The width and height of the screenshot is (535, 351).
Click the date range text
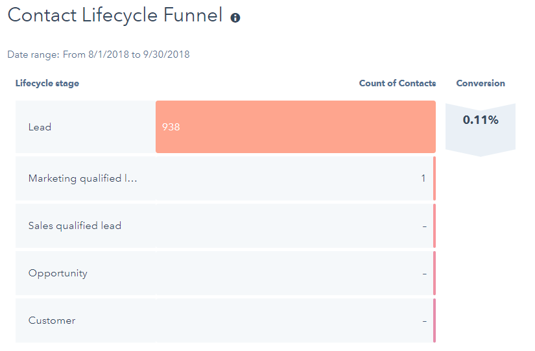[x=99, y=54]
